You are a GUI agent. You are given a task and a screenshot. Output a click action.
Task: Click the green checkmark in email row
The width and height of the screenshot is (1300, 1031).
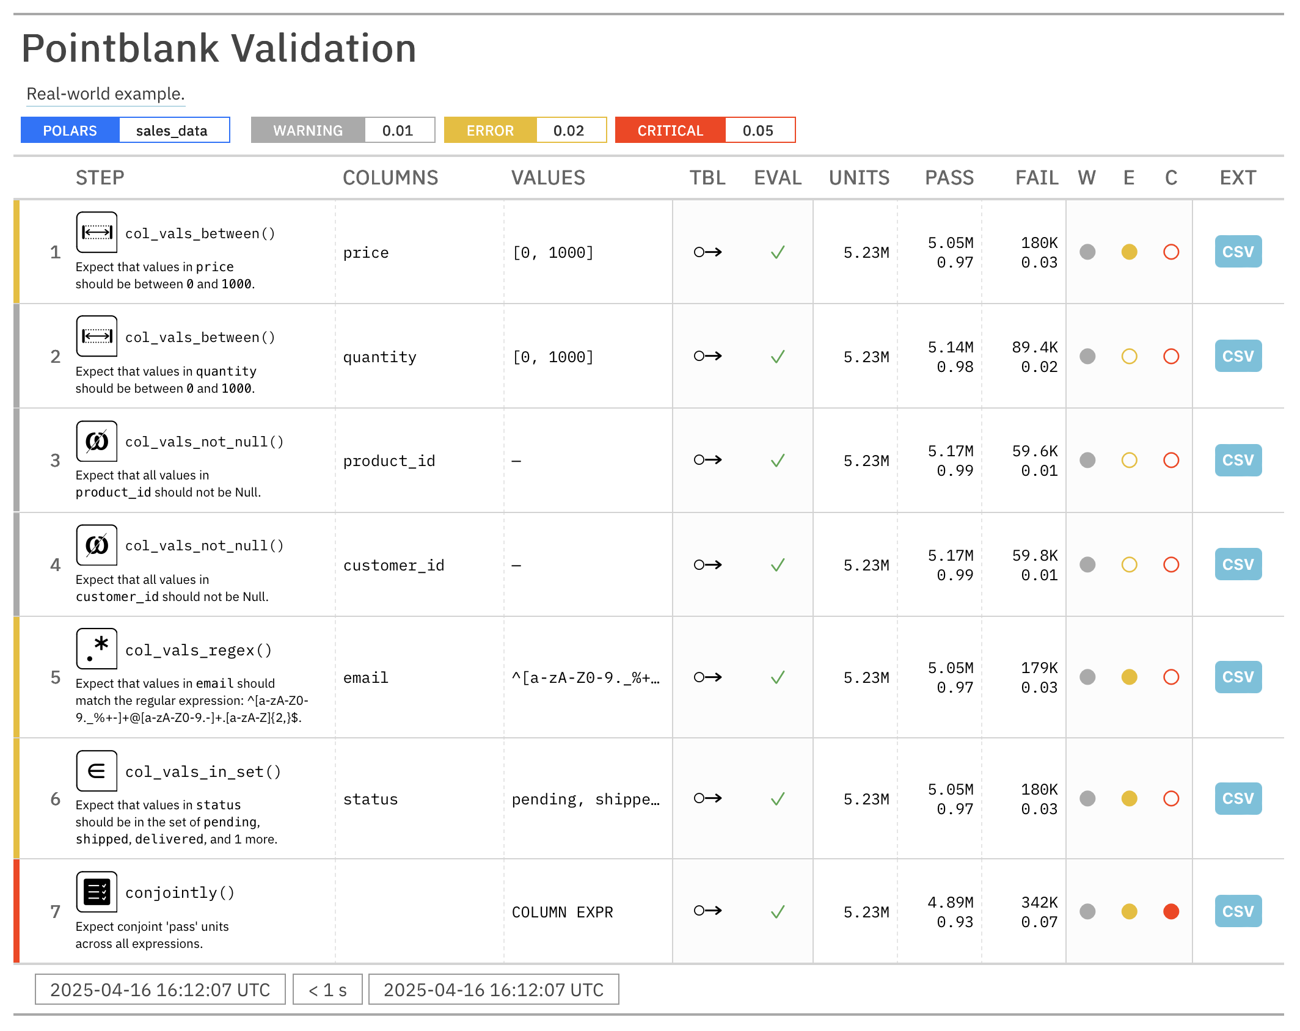777,677
